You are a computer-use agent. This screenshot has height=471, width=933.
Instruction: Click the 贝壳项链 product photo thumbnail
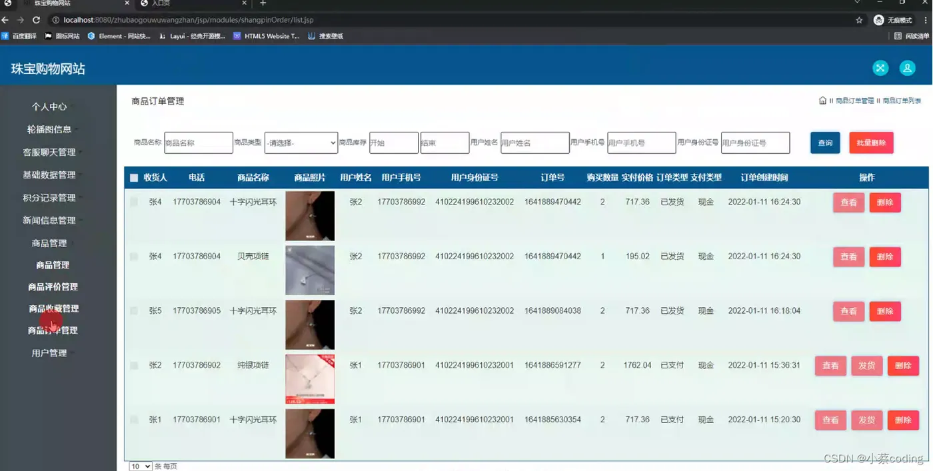pos(310,270)
